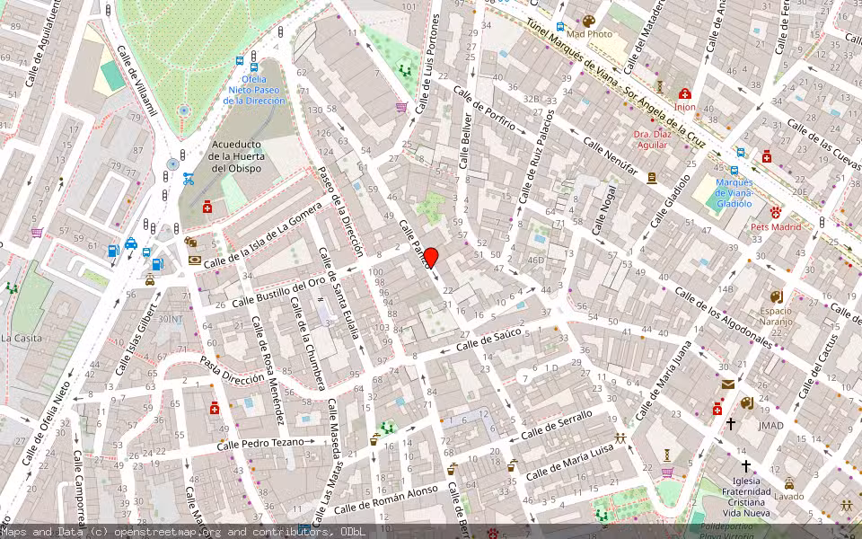Viewport: 862px width, 539px height.
Task: Select the Calle de Ofelia Nieto label
Action: click(x=47, y=423)
